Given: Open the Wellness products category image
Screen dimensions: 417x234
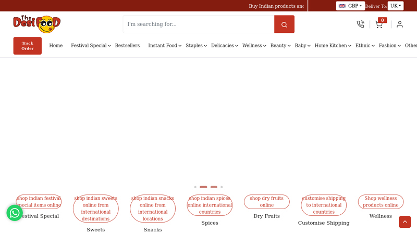Looking at the screenshot, I should tap(381, 202).
